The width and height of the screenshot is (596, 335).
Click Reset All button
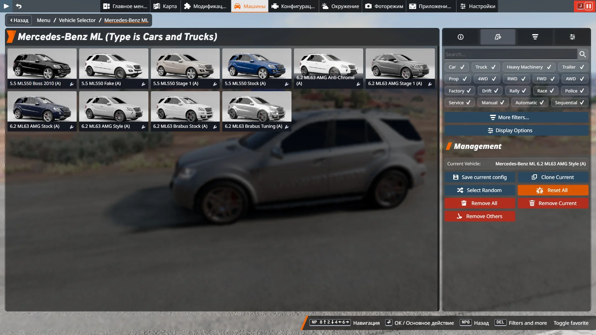coord(553,190)
